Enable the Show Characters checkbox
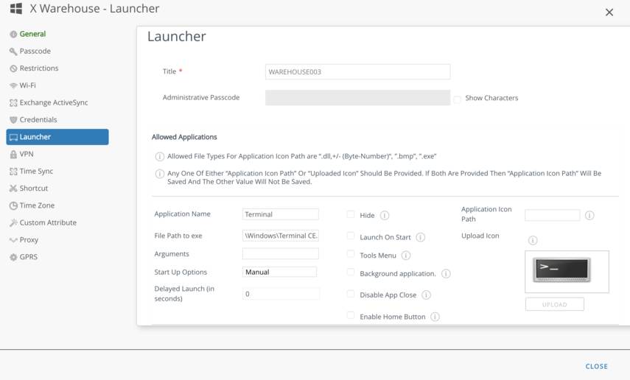The height and width of the screenshot is (380, 630). pyautogui.click(x=458, y=99)
